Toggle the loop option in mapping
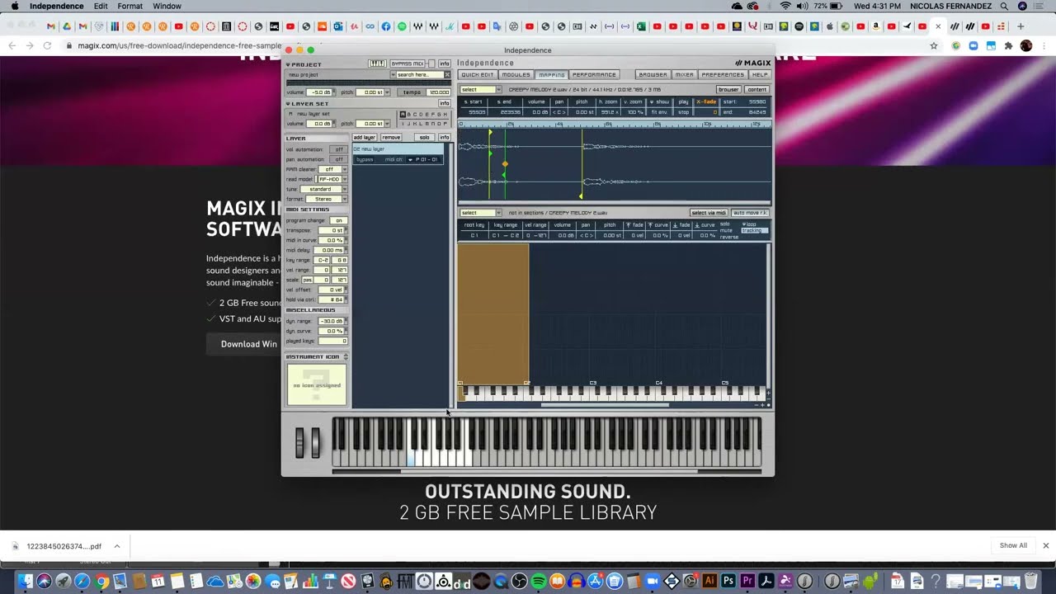 tap(750, 224)
